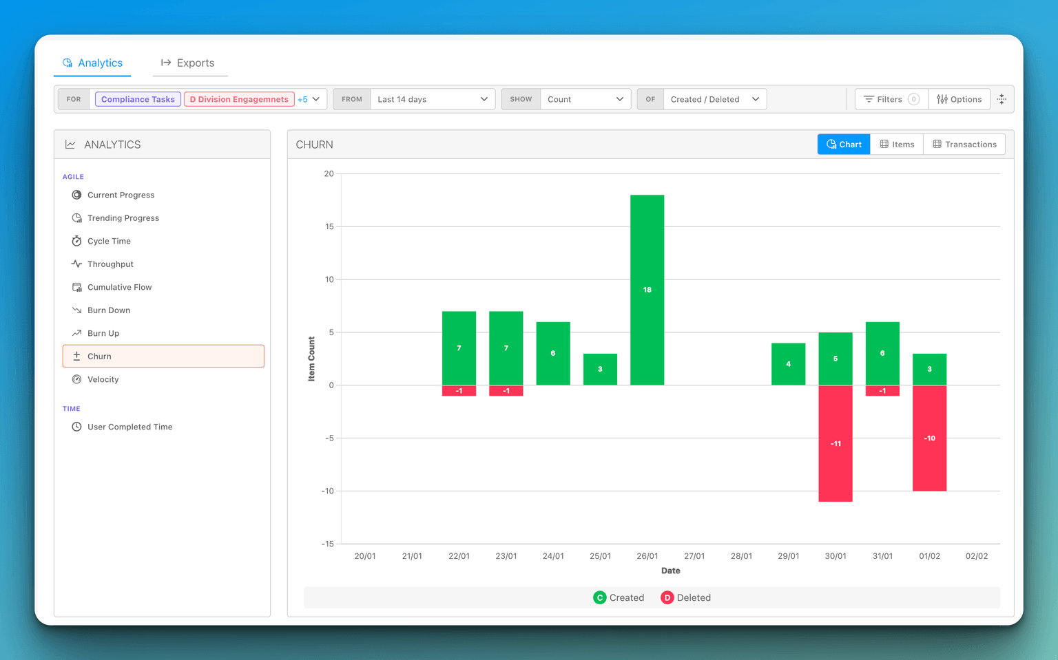
Task: Click the User Completed Time clock icon
Action: click(x=76, y=427)
